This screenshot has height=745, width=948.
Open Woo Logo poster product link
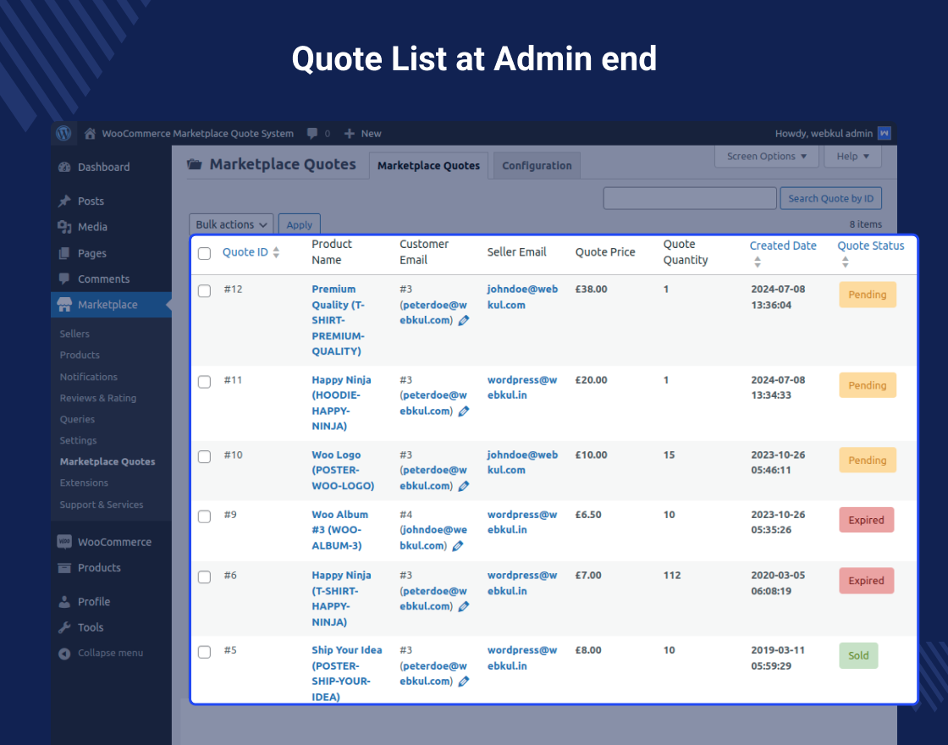(x=343, y=470)
